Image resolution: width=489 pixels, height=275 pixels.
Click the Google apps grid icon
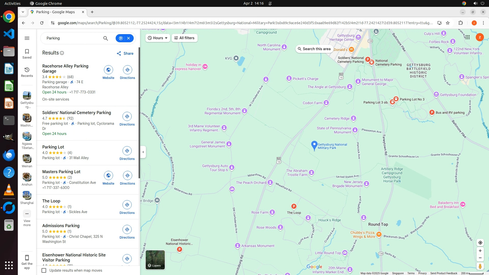(x=467, y=37)
